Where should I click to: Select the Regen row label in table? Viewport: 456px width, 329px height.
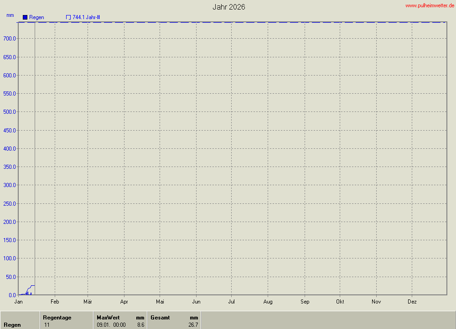pos(12,325)
